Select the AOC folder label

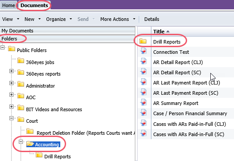click(x=31, y=97)
